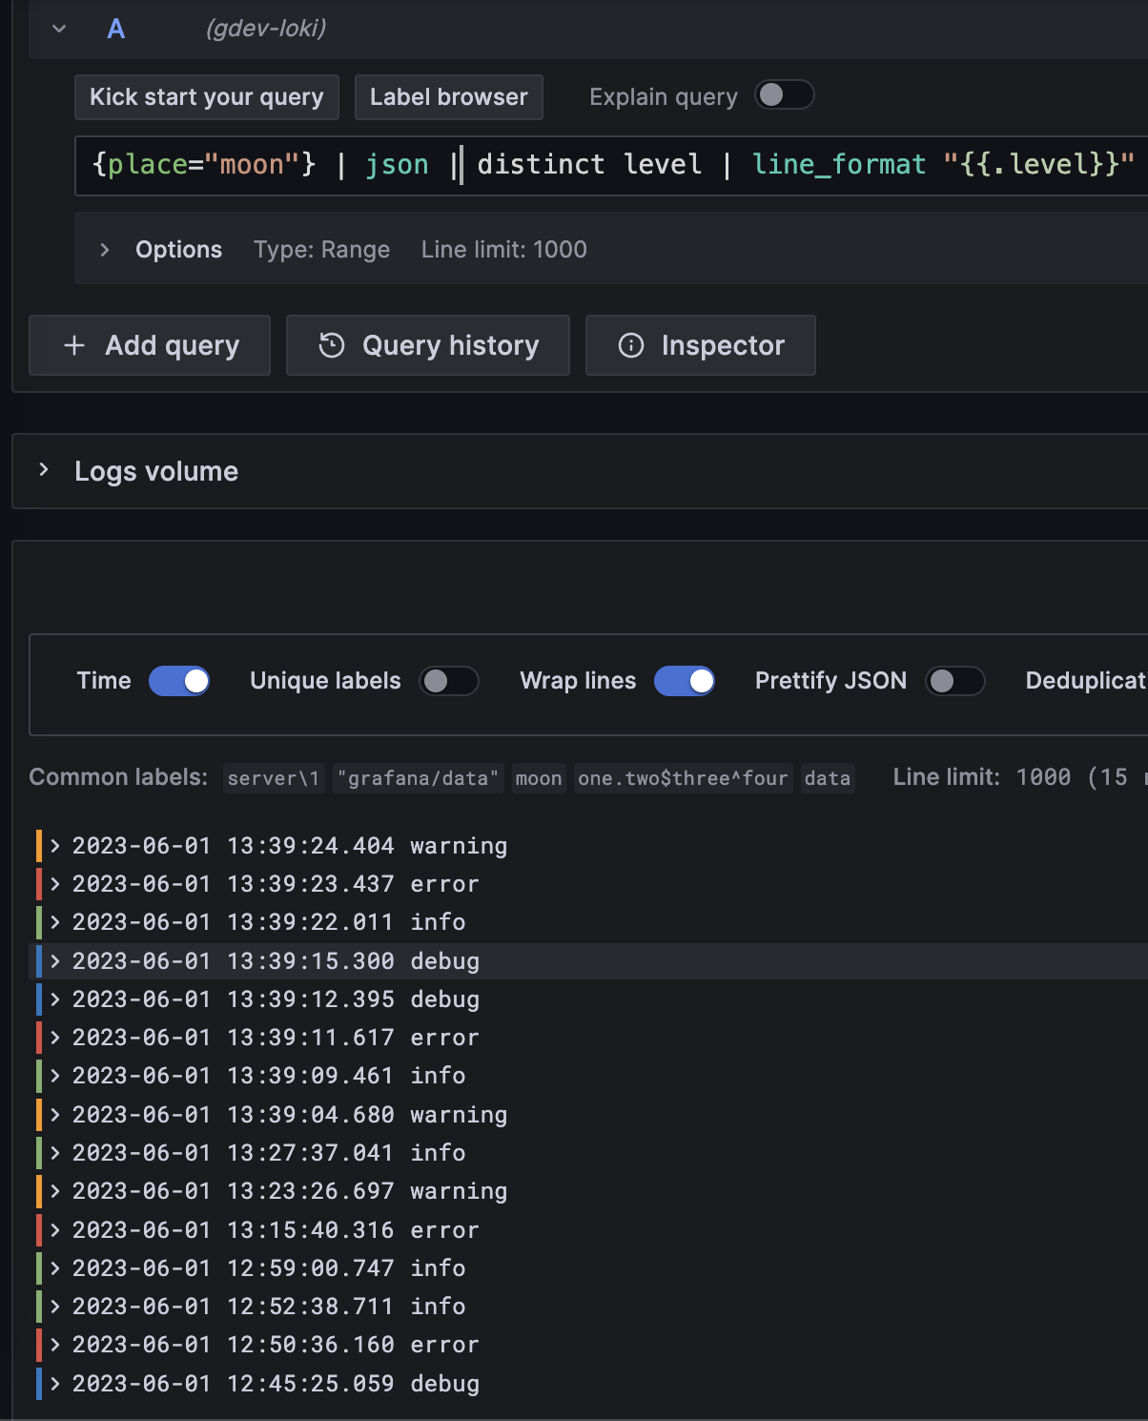The width and height of the screenshot is (1148, 1421).
Task: Expand the highlighted debug row at 13:39:15.300
Action: [54, 961]
